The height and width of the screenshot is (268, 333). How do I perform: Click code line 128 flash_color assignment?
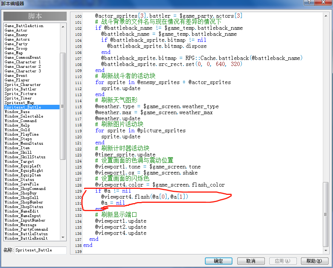coord(160,185)
